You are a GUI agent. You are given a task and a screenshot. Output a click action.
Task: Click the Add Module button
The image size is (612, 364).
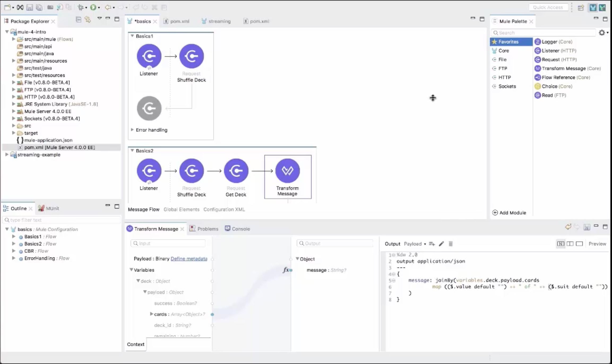(509, 213)
